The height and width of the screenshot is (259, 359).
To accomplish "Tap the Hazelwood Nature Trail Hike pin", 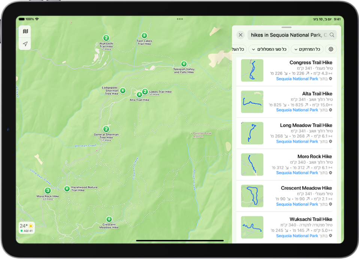I will coord(67,189).
